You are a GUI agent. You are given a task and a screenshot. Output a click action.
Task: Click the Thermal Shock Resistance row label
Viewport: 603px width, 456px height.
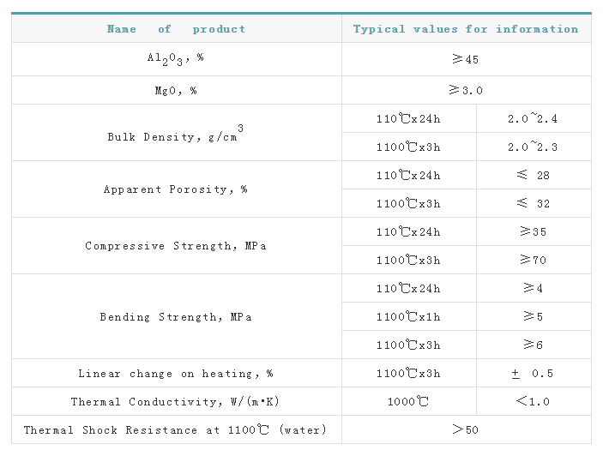pyautogui.click(x=176, y=430)
